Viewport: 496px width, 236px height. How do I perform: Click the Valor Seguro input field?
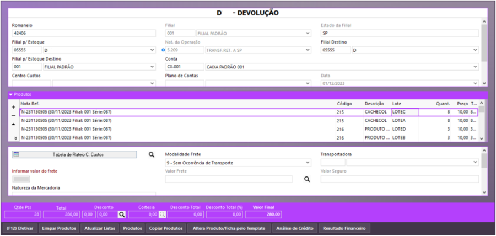[x=400, y=179]
